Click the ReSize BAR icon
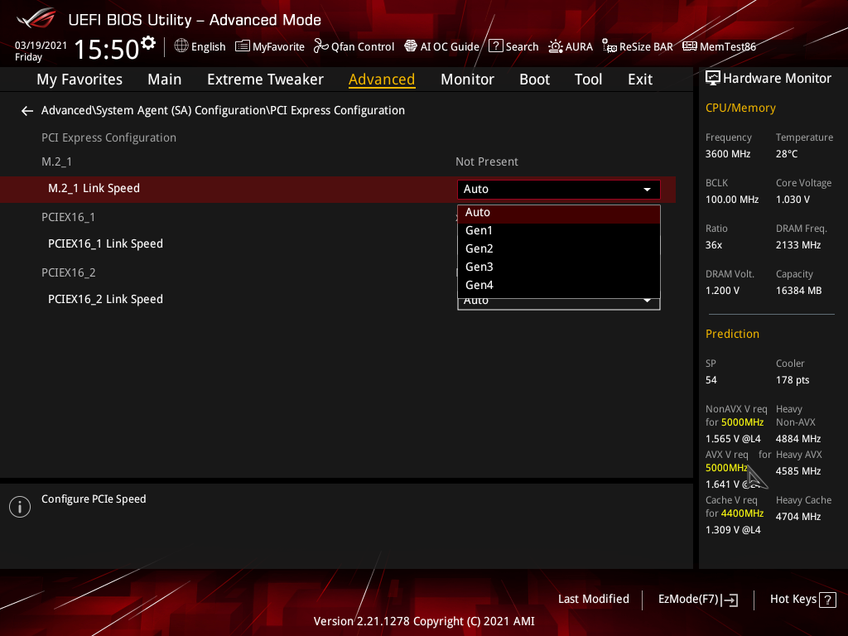848x636 pixels. [x=609, y=46]
